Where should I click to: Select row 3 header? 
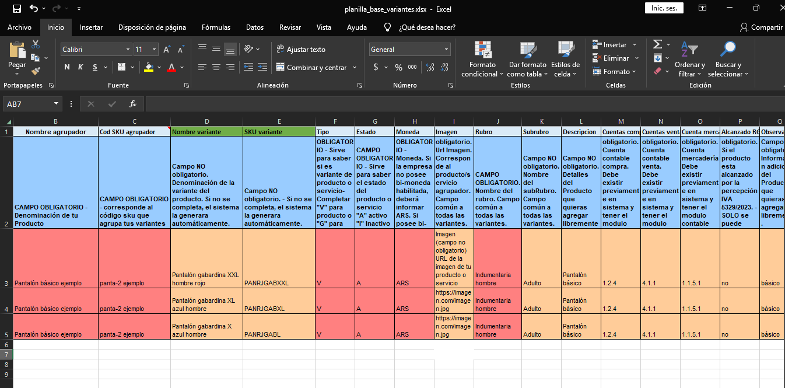pyautogui.click(x=6, y=258)
